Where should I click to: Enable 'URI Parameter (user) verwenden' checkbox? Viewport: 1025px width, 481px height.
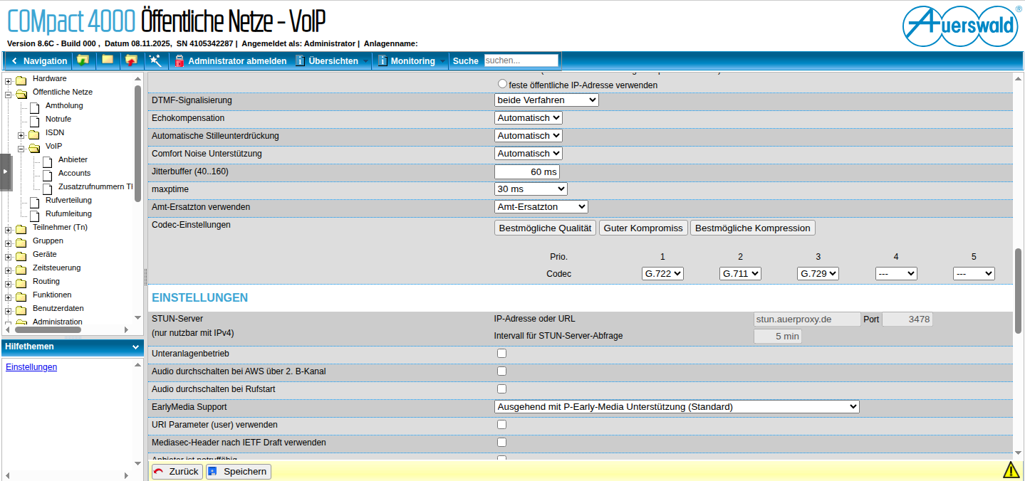pyautogui.click(x=502, y=425)
